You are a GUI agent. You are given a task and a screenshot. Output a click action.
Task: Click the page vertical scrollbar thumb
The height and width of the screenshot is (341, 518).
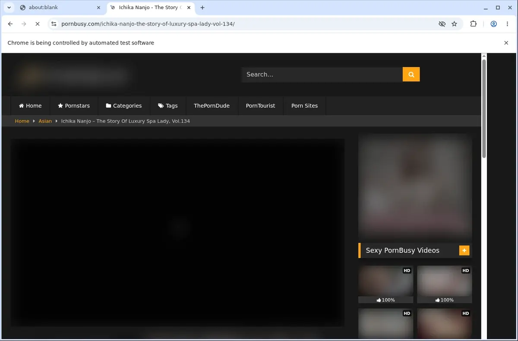[x=484, y=109]
